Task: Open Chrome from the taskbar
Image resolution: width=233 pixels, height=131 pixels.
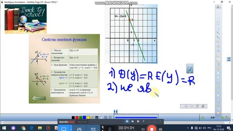Action: [x=23, y=128]
